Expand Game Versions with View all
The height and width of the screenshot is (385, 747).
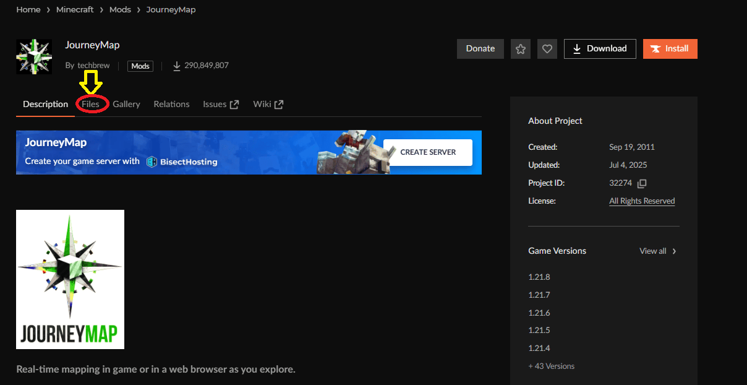[658, 251]
